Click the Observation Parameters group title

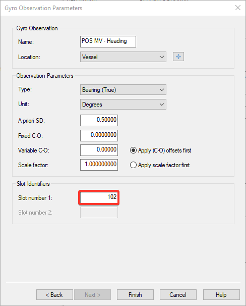(45, 76)
